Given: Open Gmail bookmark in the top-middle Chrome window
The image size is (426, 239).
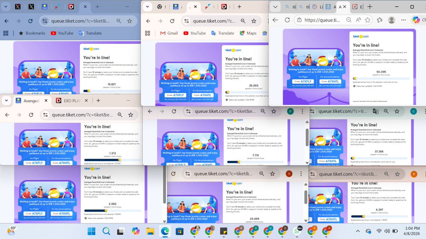Looking at the screenshot, I should pos(169,33).
